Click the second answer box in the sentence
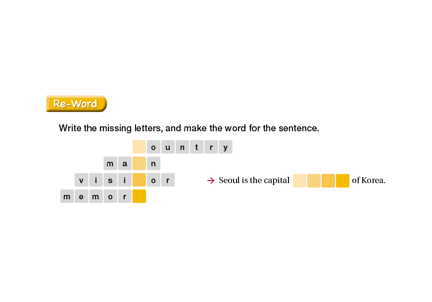The height and width of the screenshot is (302, 432). click(x=314, y=181)
